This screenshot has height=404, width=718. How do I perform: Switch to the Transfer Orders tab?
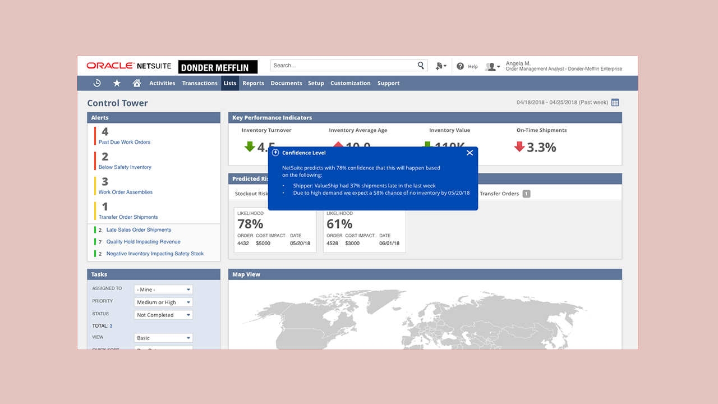tap(499, 194)
